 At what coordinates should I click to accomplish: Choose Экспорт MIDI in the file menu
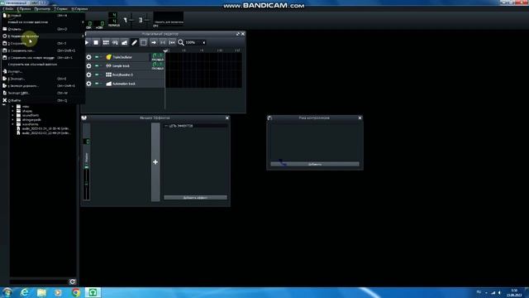tap(43, 93)
